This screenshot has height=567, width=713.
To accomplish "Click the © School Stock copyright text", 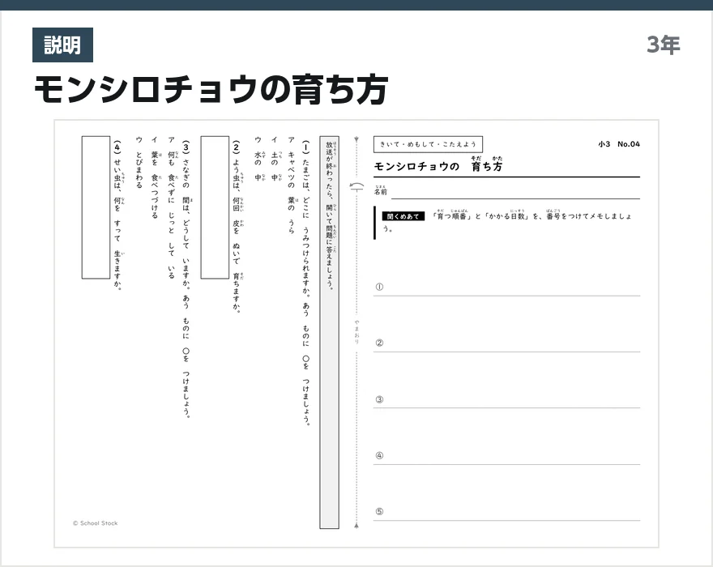I will coord(95,523).
